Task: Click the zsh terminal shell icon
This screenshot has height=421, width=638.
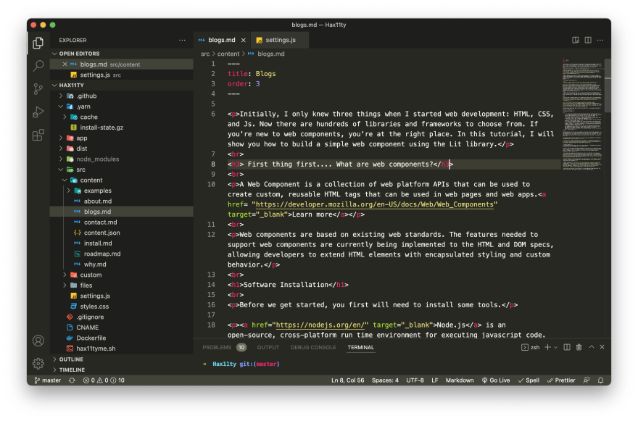Action: click(525, 347)
